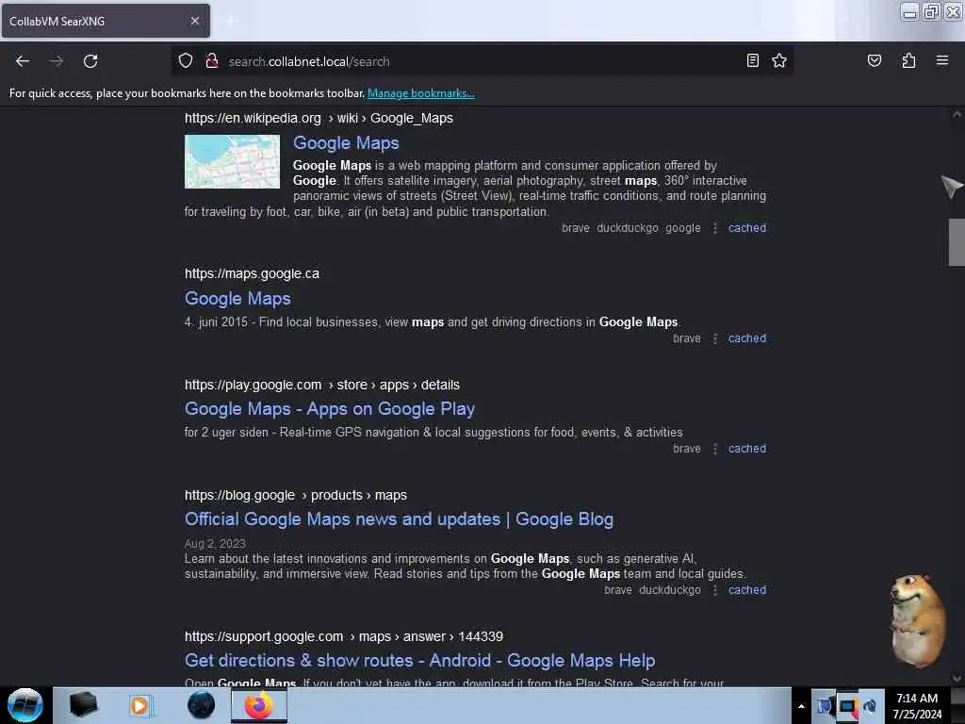This screenshot has width=965, height=724.
Task: Close the CollabVM SearXNG tab
Action: point(195,21)
